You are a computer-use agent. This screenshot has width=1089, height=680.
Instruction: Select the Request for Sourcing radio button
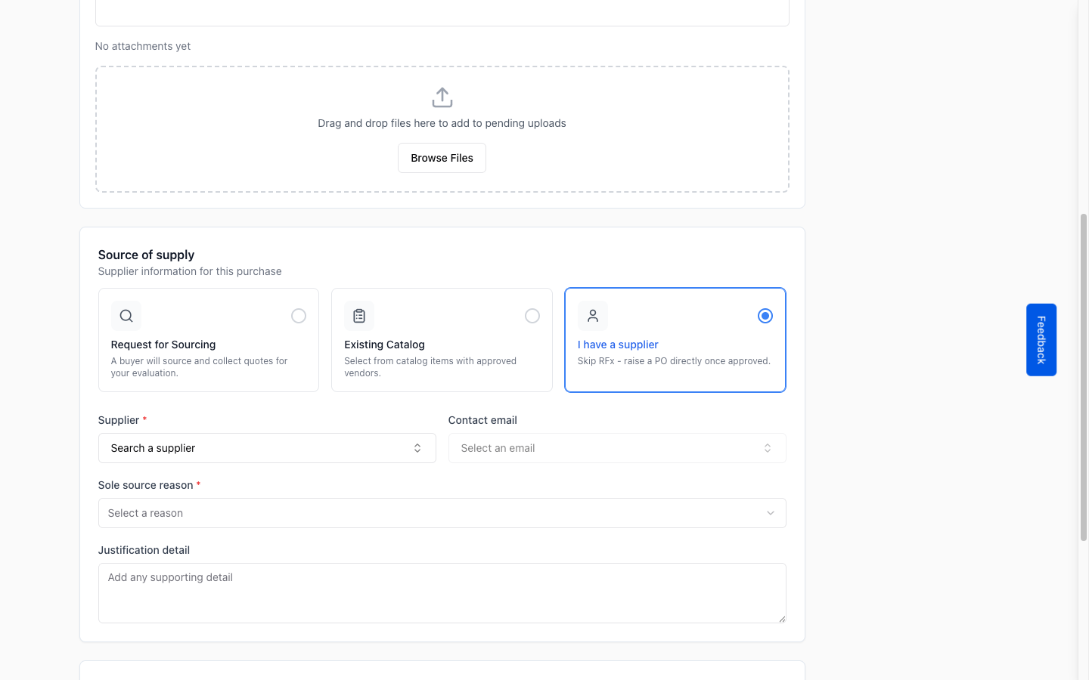299,316
